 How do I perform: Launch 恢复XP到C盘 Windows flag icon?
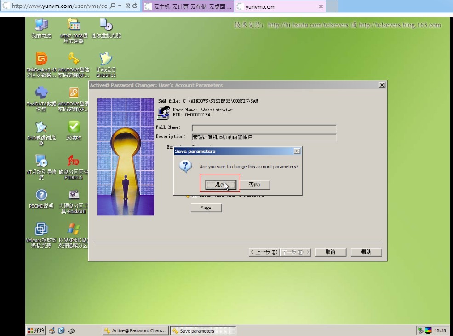[73, 235]
